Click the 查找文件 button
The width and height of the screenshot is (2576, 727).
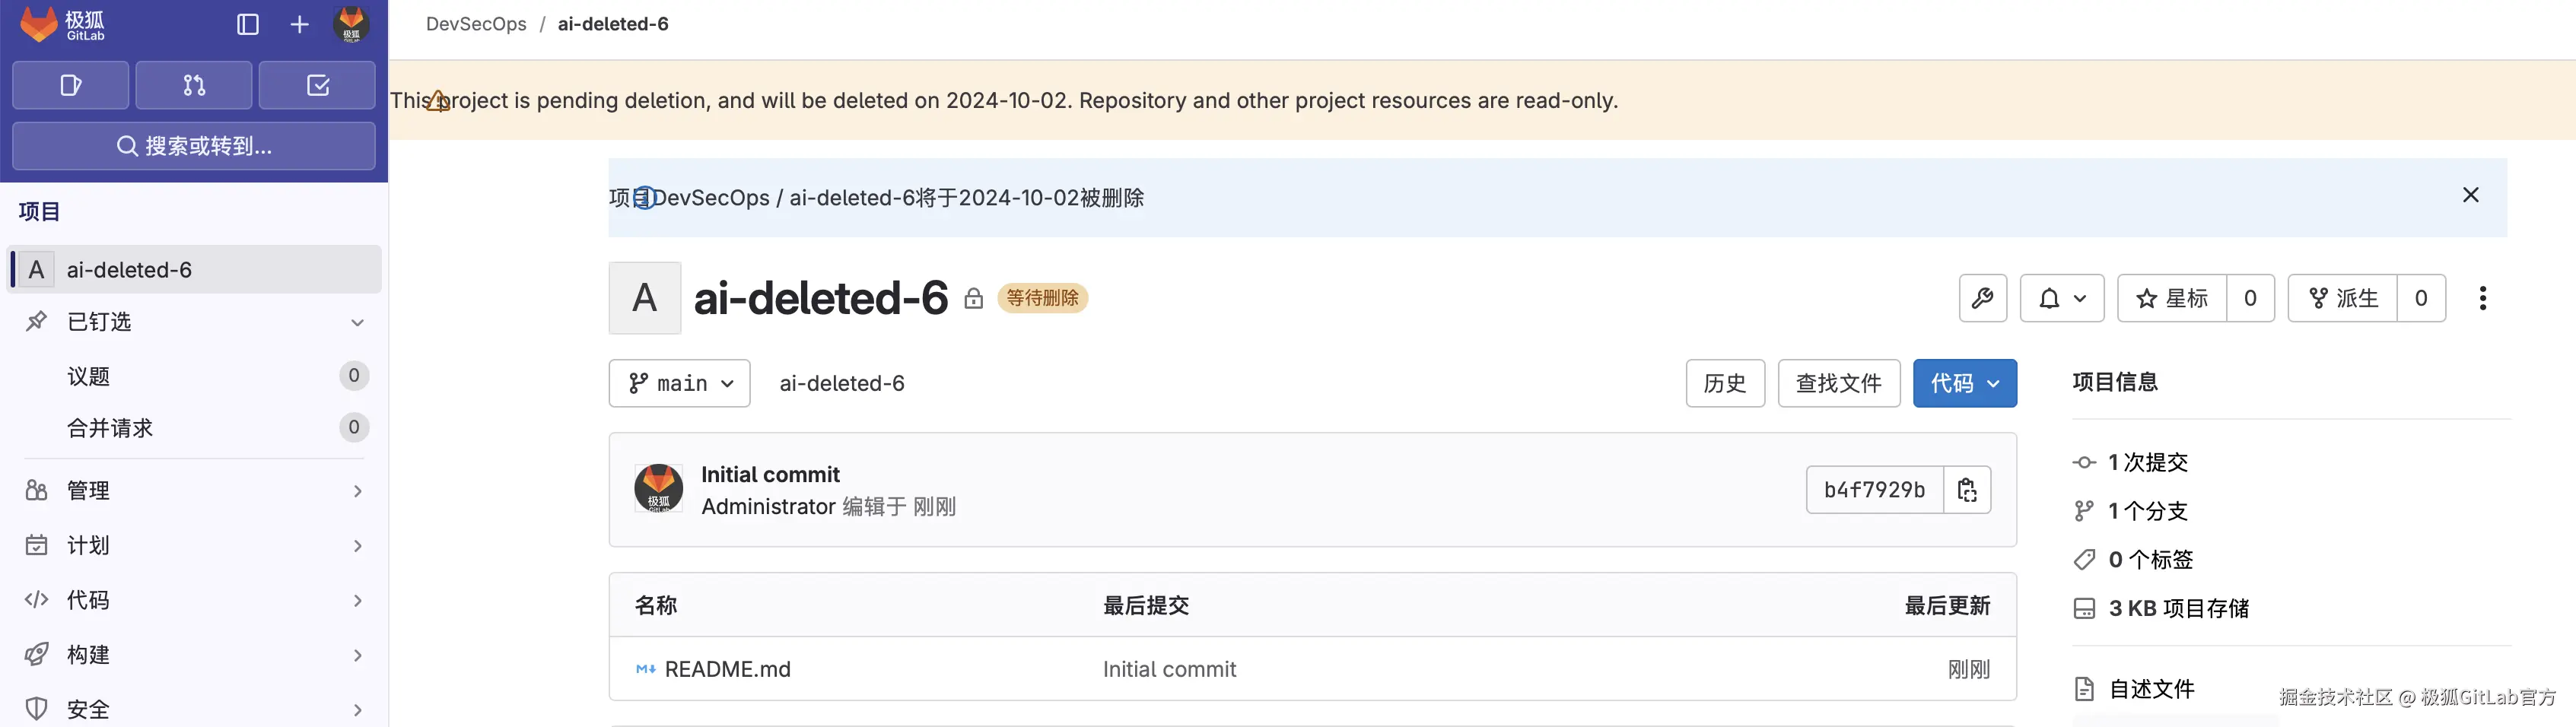point(1838,383)
